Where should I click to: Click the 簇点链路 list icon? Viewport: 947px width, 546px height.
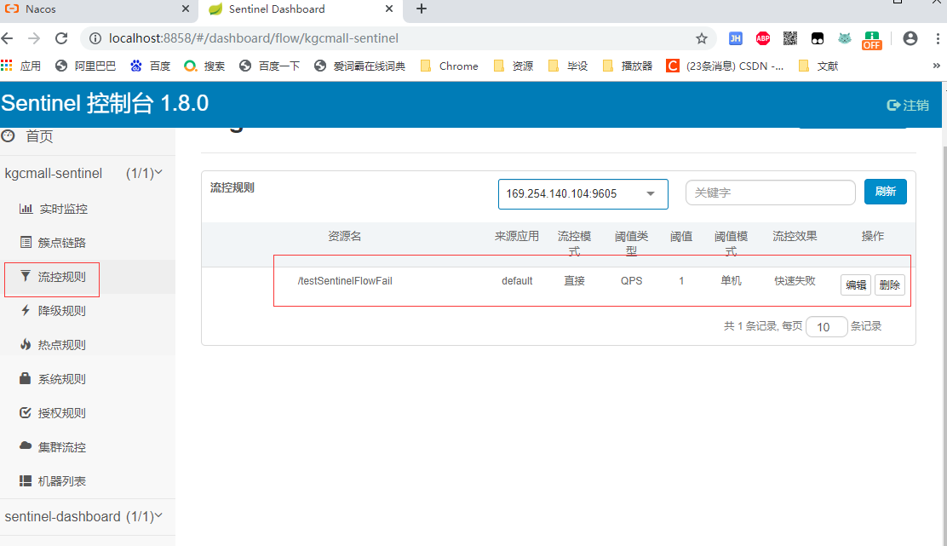(x=26, y=243)
